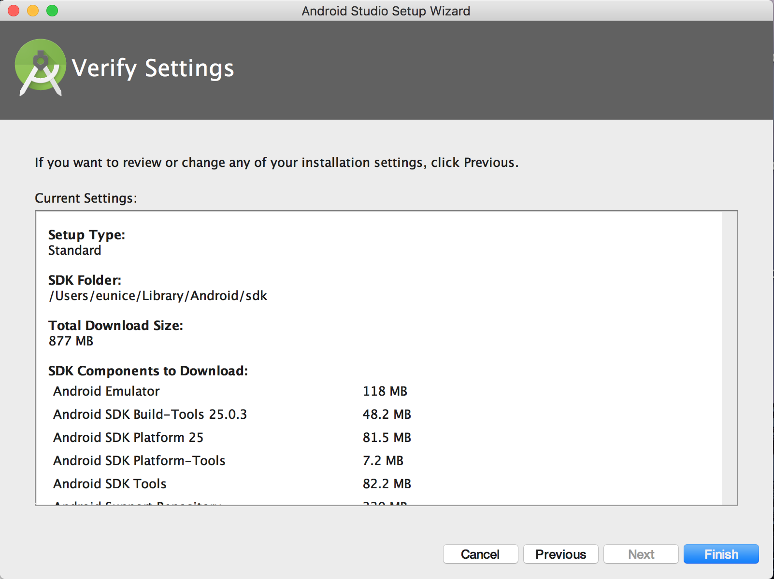Click the Android SDK Tools entry
This screenshot has height=579, width=774.
(x=110, y=484)
